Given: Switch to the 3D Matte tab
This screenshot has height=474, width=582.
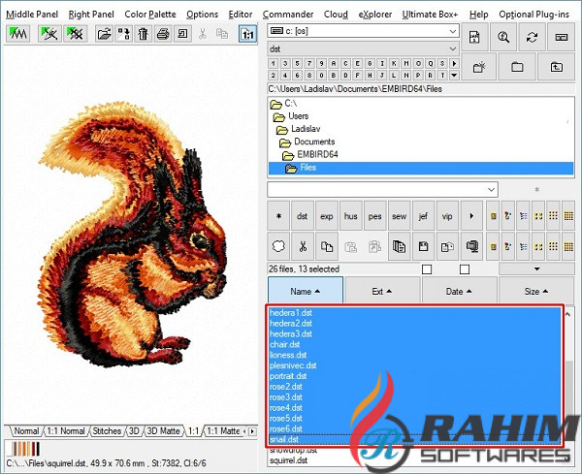Looking at the screenshot, I should coord(163,431).
